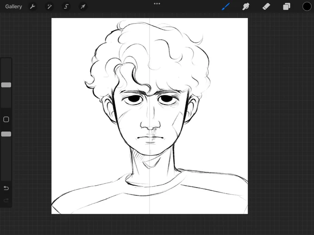This screenshot has height=235, width=314.
Task: Tap the three-dot options at top center
Action: coord(157,4)
